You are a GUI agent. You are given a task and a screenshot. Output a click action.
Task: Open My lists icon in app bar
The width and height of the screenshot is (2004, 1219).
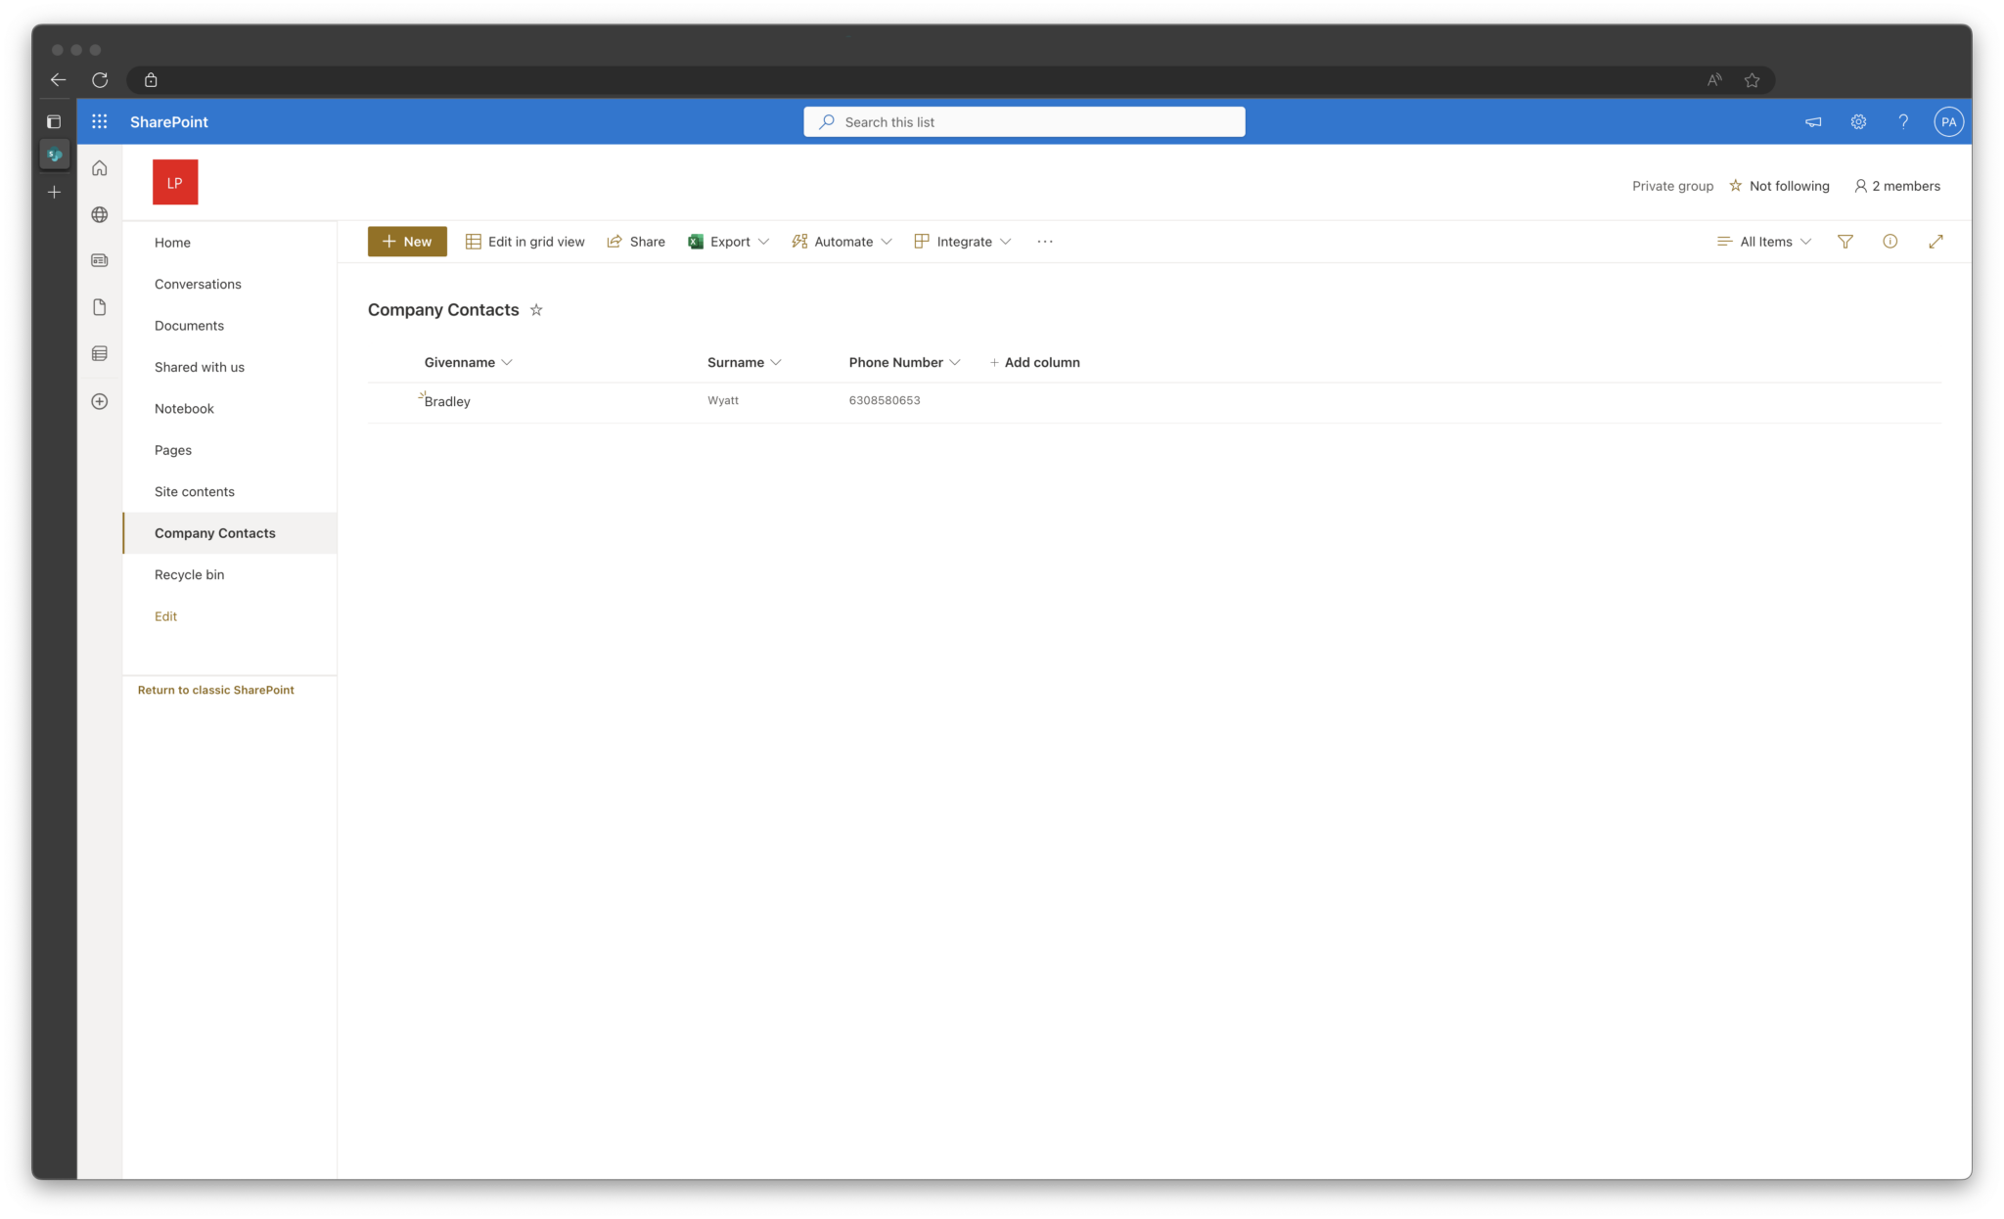[x=100, y=353]
